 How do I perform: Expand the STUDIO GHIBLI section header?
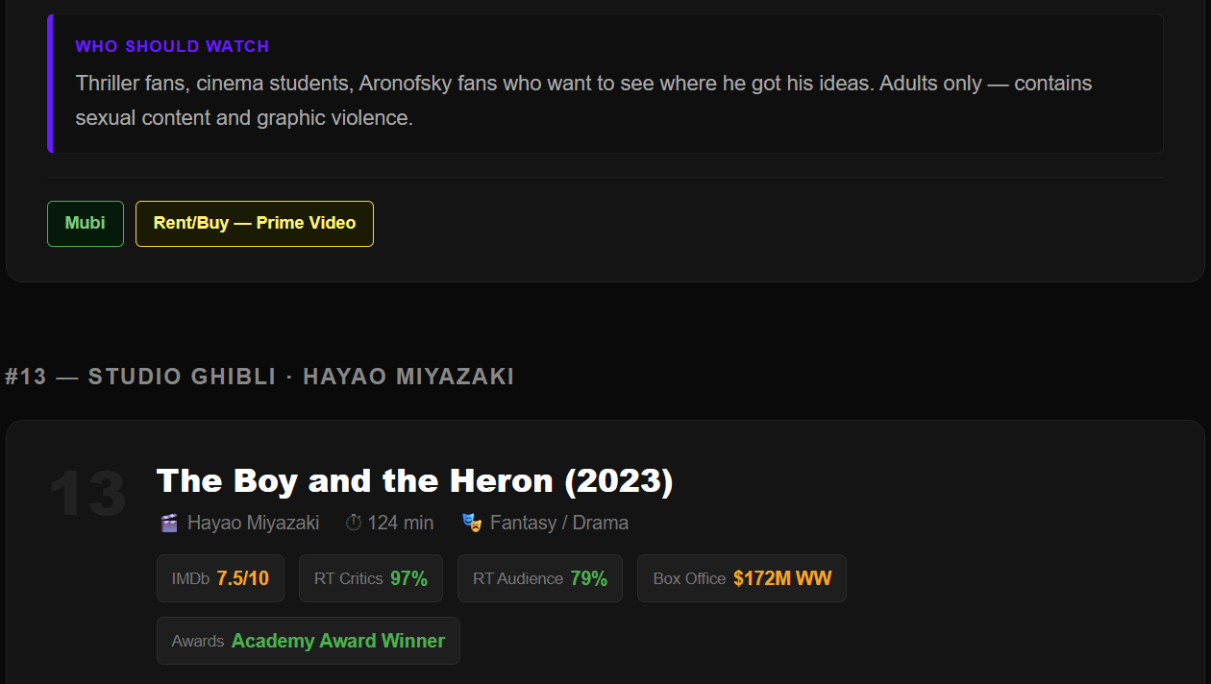point(261,377)
